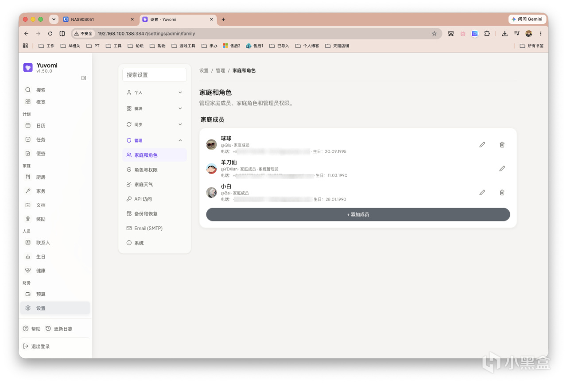Go to 日历 in sidebar

pyautogui.click(x=55, y=125)
